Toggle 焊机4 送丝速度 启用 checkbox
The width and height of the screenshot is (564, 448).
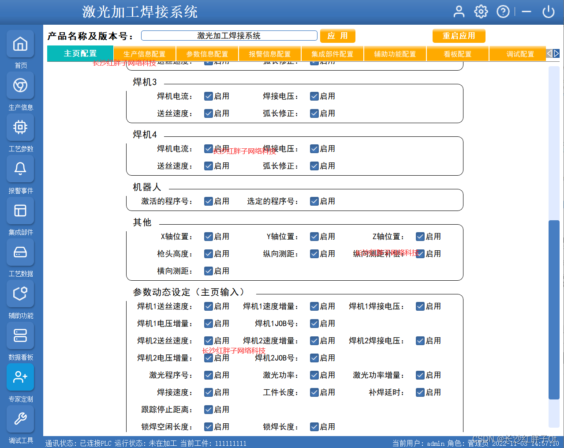point(209,166)
